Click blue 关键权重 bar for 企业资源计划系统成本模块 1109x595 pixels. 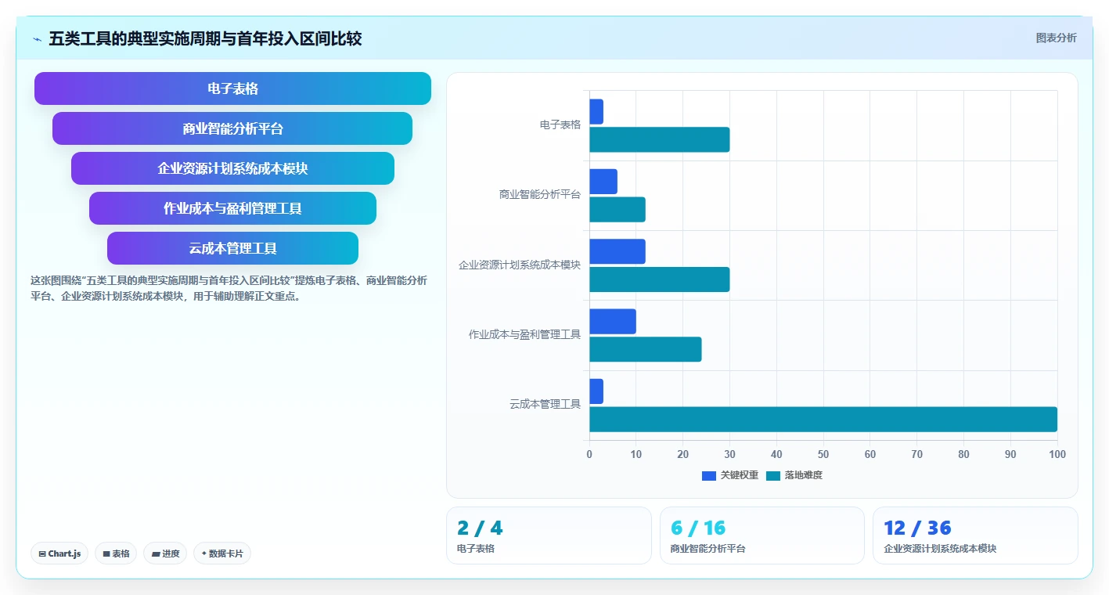(x=618, y=251)
